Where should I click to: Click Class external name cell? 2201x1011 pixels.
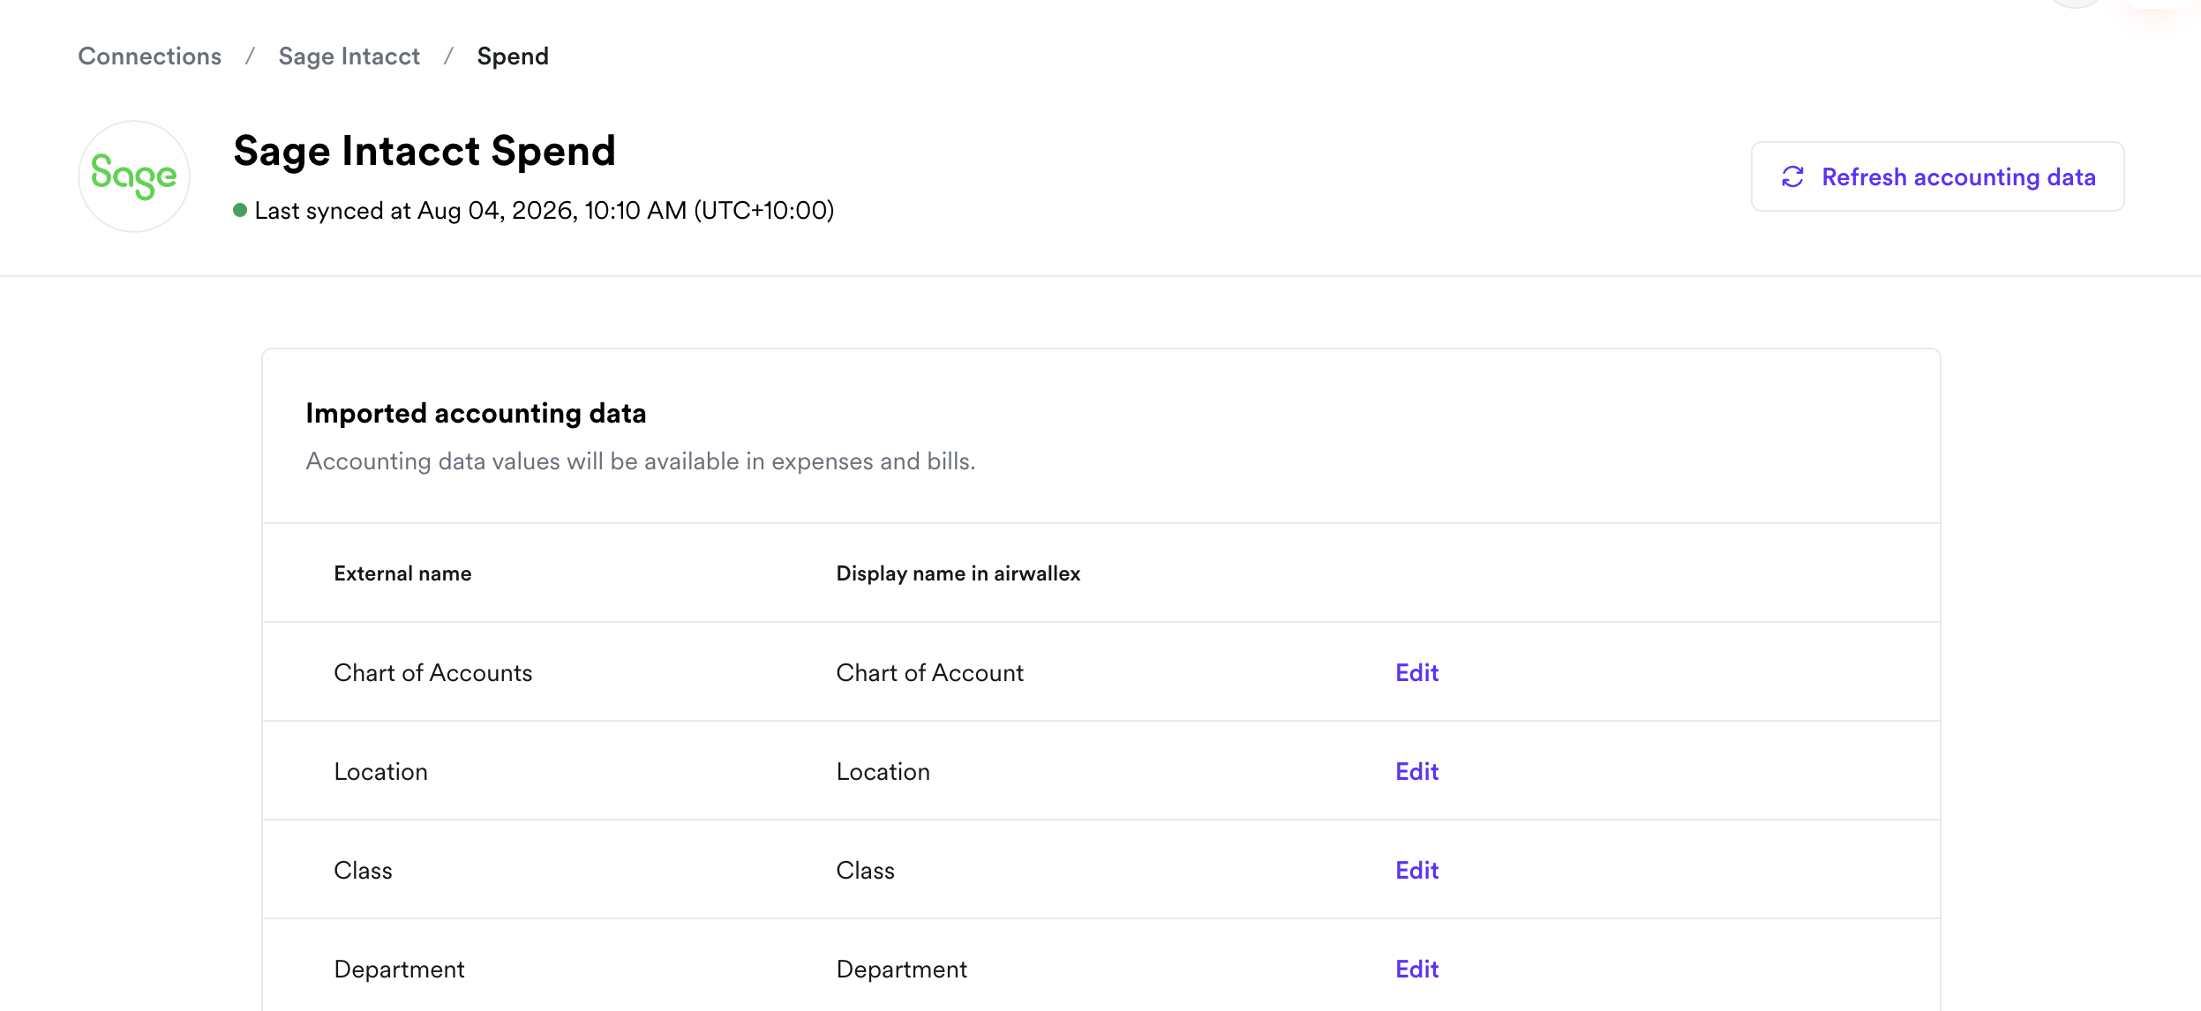point(363,870)
